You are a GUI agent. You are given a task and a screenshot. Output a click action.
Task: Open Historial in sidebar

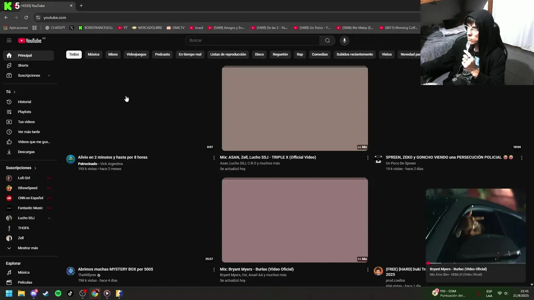(x=28, y=102)
